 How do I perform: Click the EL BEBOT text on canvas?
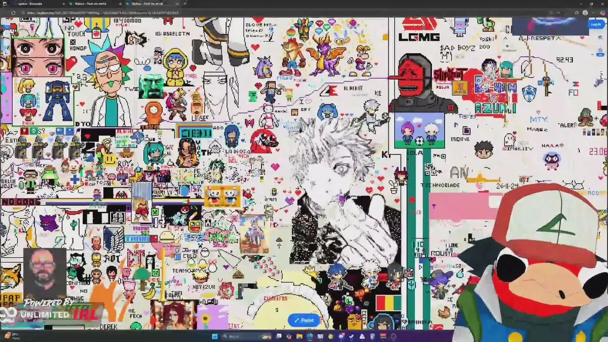click(352, 88)
